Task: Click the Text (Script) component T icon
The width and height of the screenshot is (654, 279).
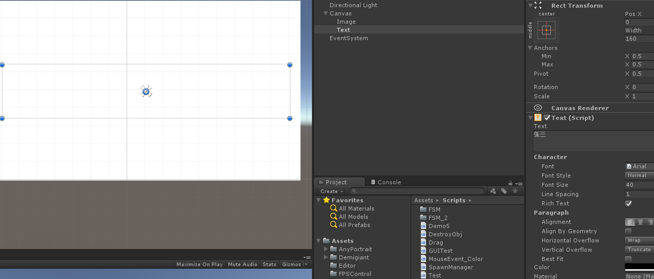Action: (x=538, y=117)
